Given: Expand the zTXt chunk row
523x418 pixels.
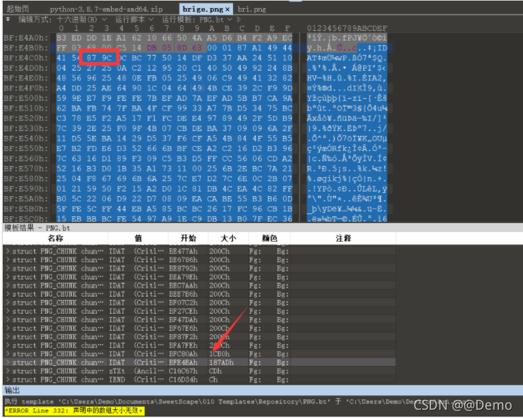Looking at the screenshot, I should pyautogui.click(x=8, y=371).
